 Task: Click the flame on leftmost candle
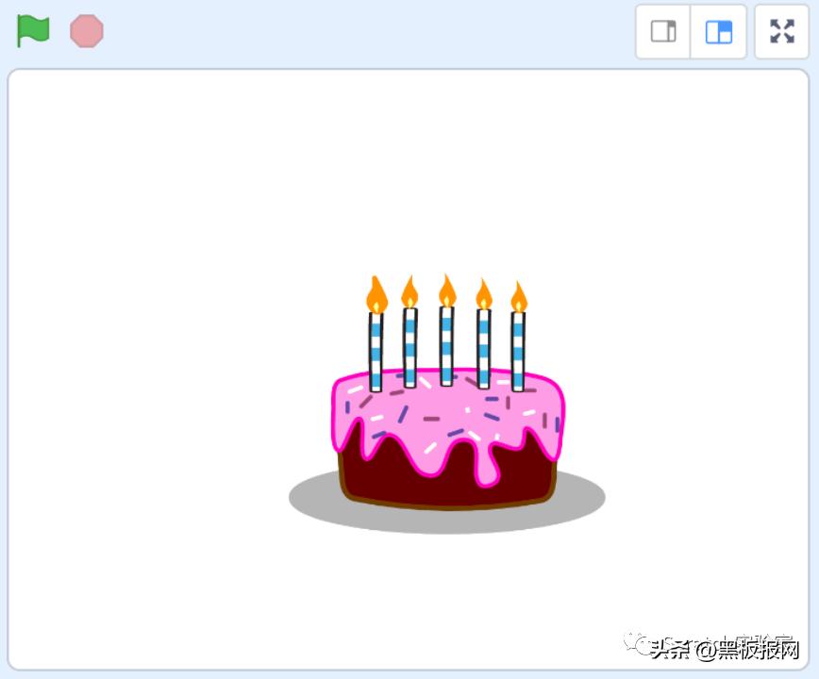[x=376, y=294]
